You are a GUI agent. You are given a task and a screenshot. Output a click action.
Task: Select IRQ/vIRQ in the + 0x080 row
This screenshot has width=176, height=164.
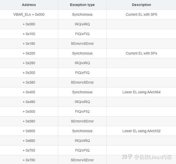click(82, 24)
